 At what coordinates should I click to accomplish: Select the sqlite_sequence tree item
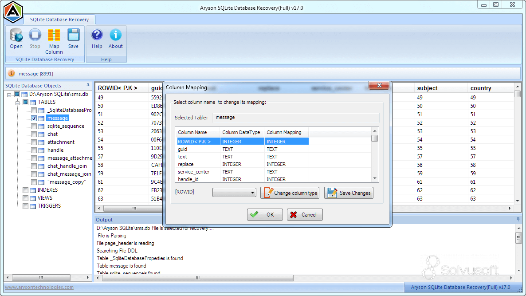tap(66, 126)
